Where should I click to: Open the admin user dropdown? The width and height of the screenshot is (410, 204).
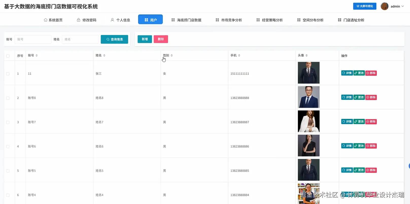[397, 6]
